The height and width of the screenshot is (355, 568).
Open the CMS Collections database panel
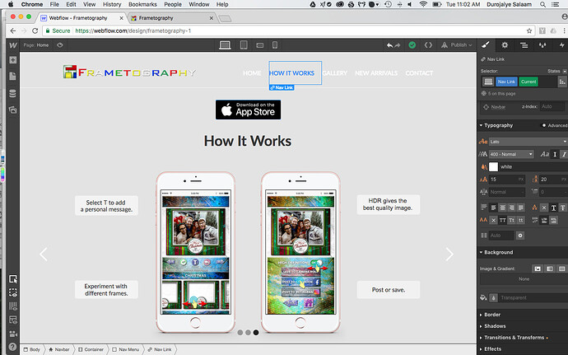tap(12, 93)
